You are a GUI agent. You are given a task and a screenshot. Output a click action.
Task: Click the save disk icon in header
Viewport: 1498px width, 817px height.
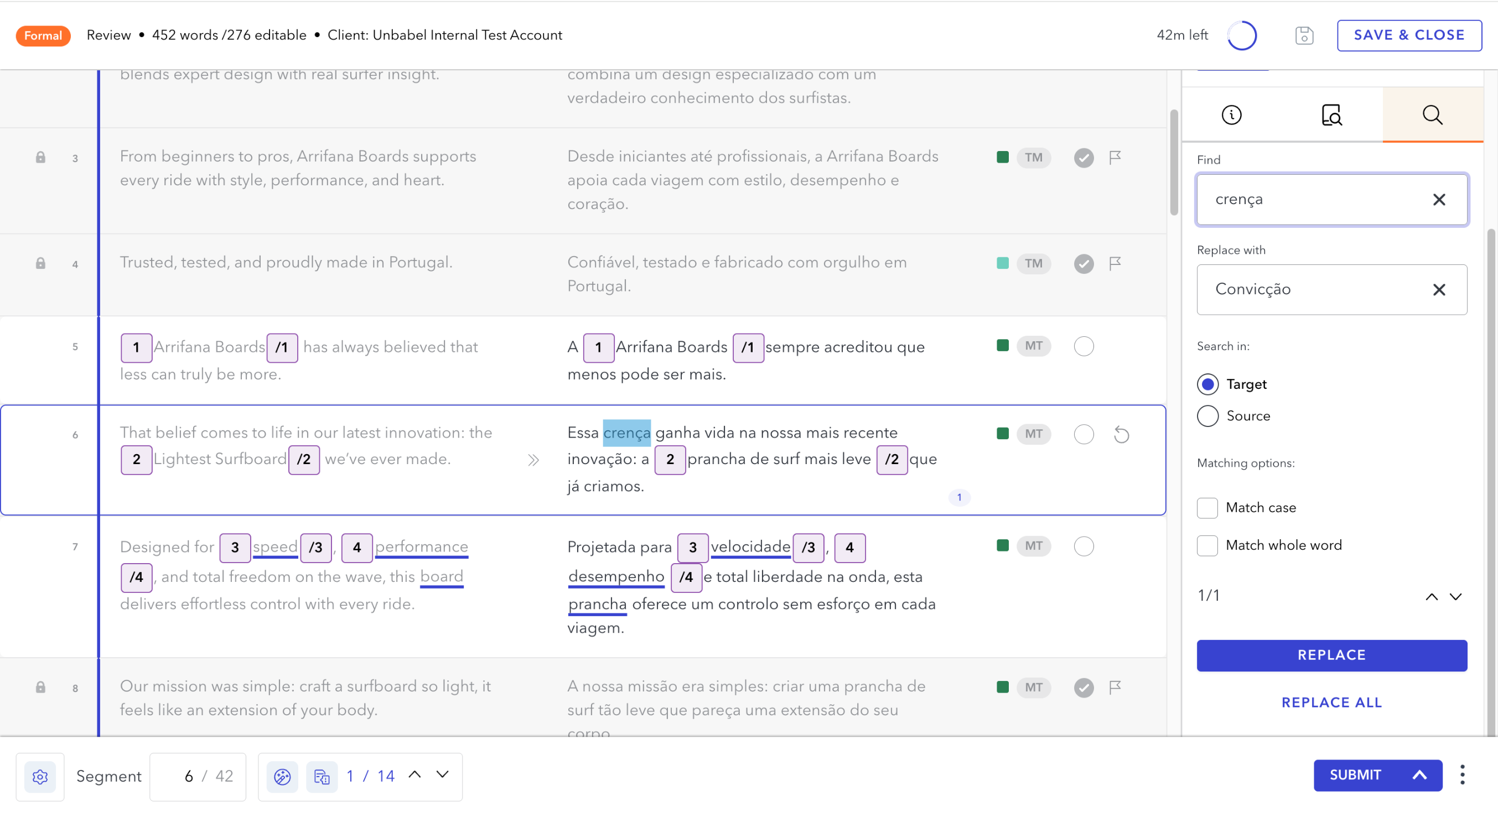pyautogui.click(x=1304, y=35)
